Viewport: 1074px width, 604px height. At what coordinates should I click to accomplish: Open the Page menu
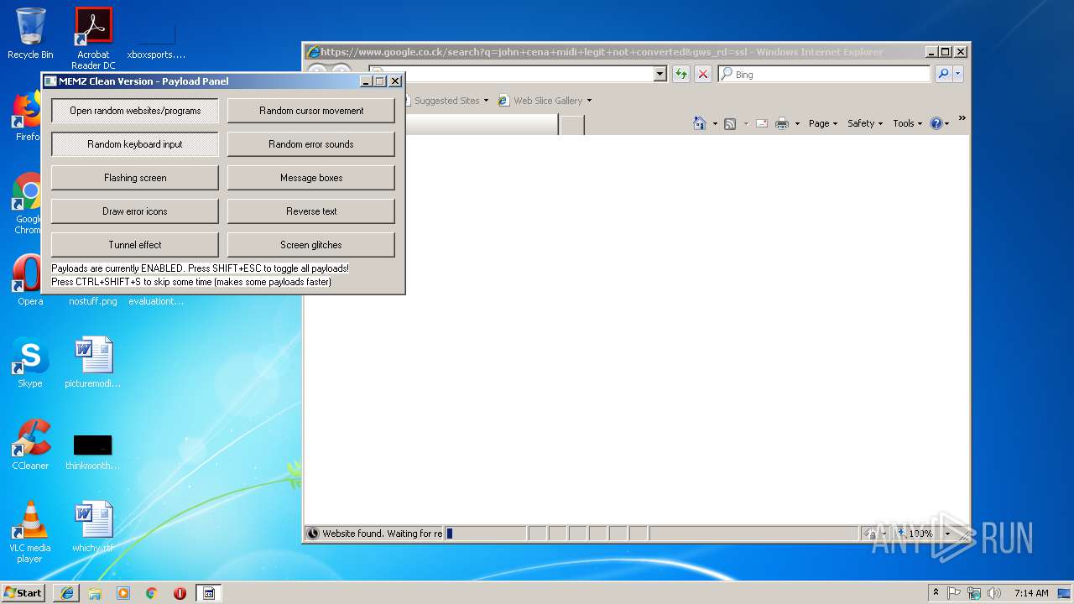click(823, 123)
